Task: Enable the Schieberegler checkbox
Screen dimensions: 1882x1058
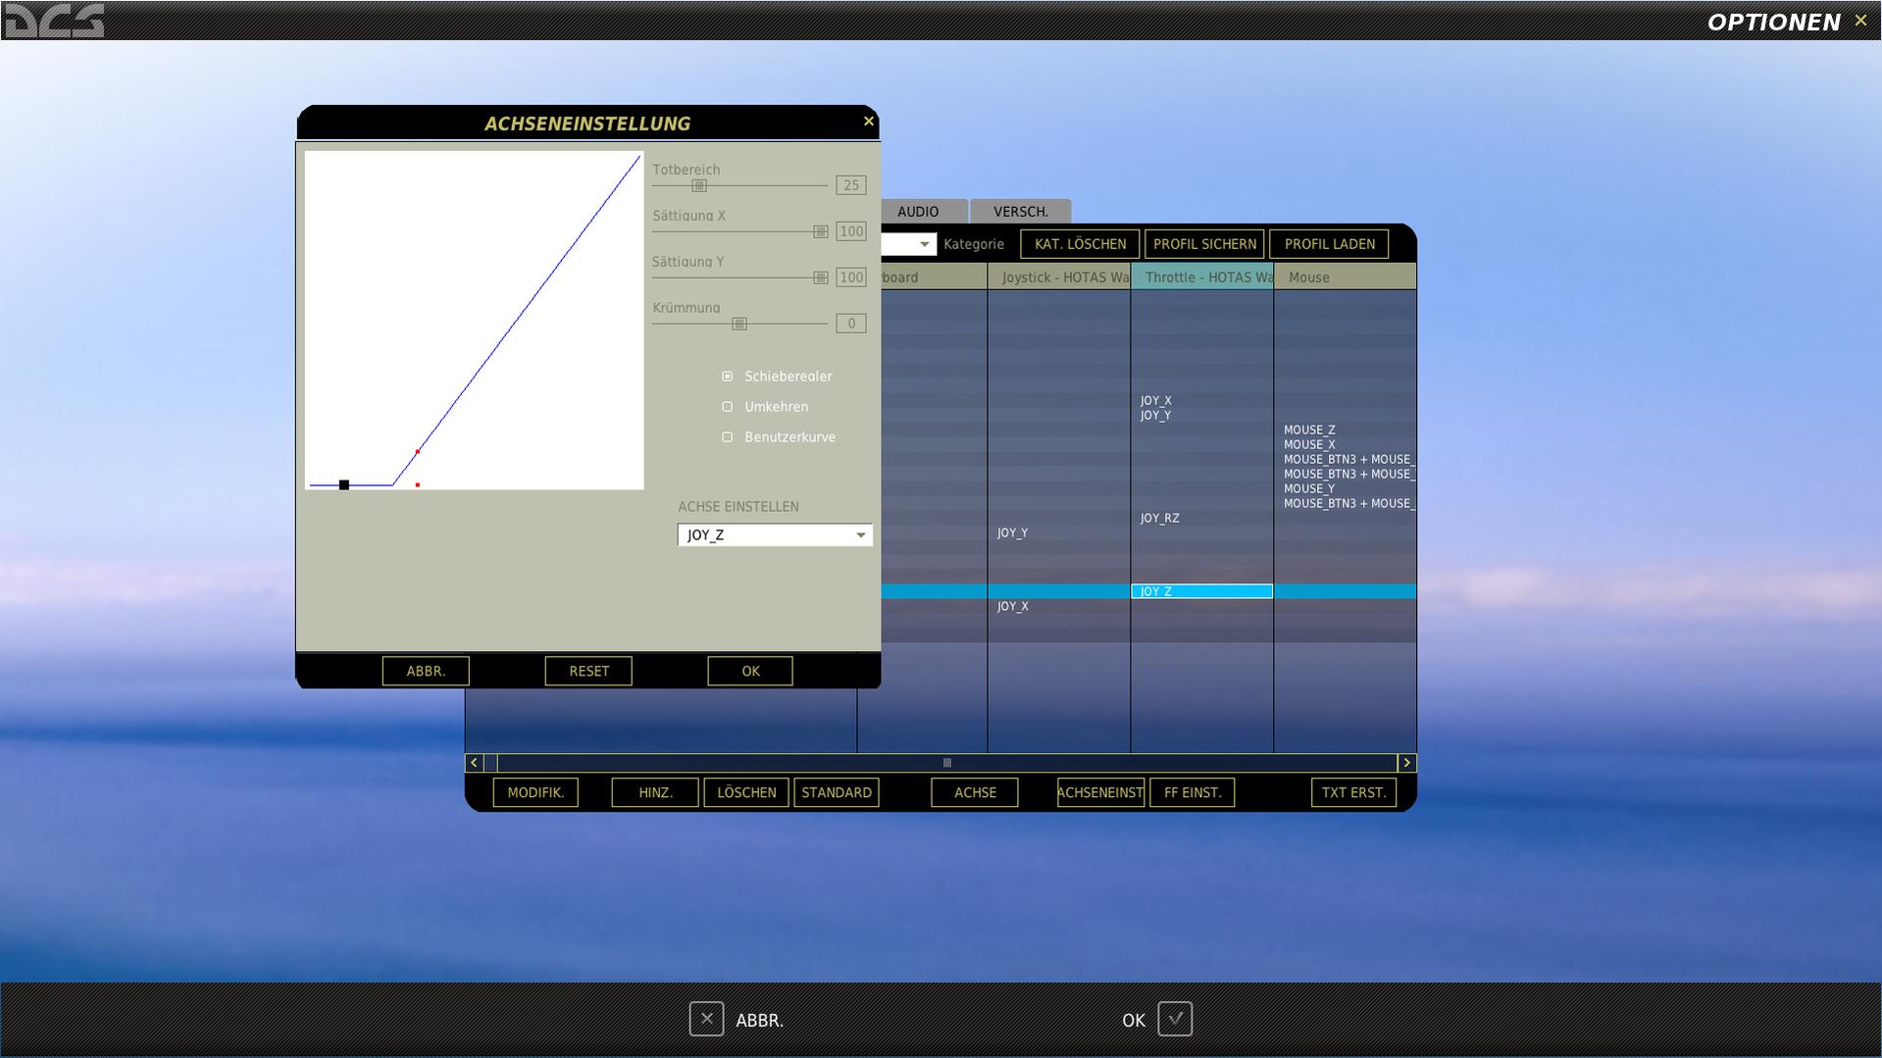Action: pyautogui.click(x=727, y=377)
